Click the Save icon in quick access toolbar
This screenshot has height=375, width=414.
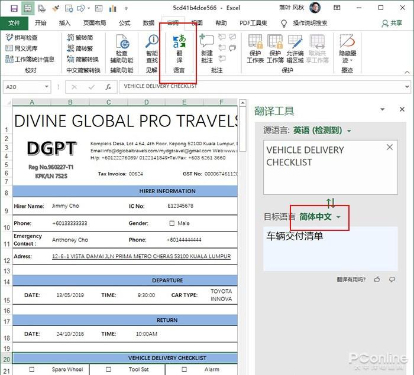click(x=14, y=8)
